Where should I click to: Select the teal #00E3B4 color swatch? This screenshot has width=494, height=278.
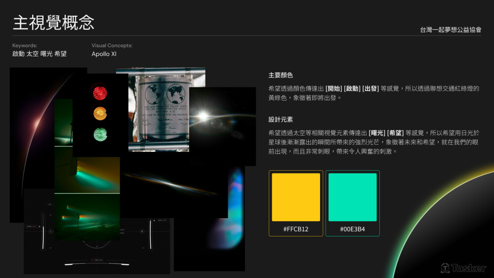pos(352,197)
